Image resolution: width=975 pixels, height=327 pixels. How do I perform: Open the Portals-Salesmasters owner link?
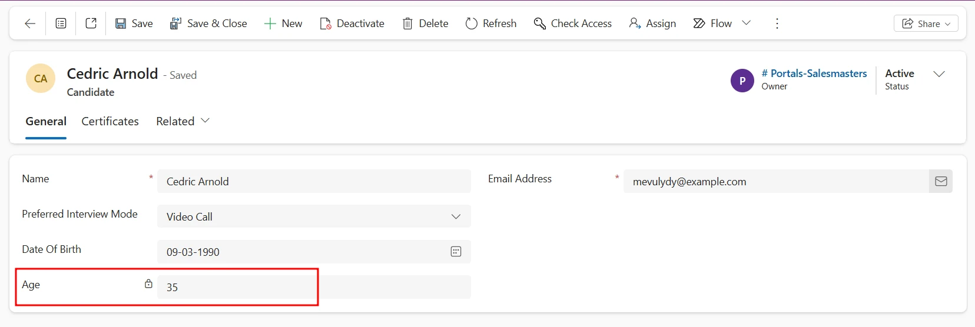click(814, 74)
